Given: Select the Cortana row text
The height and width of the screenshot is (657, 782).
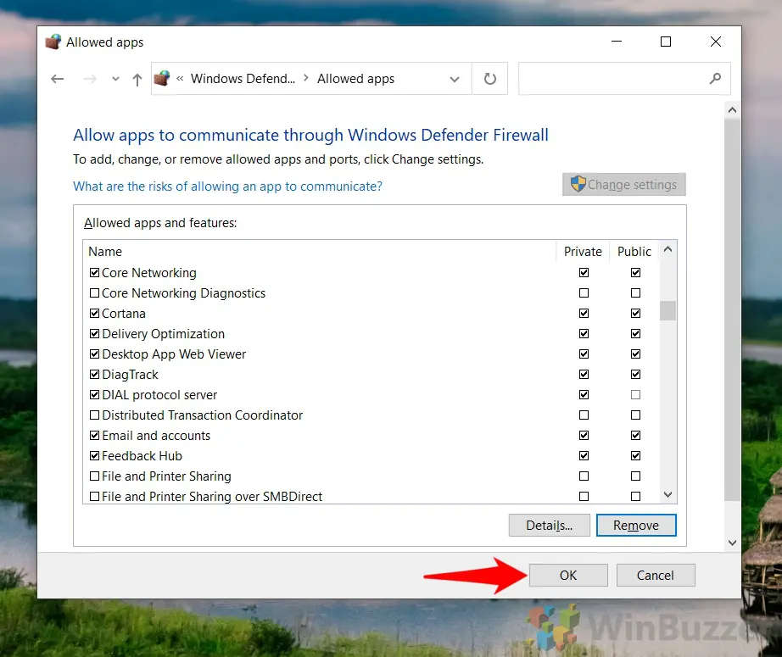Looking at the screenshot, I should tap(124, 314).
